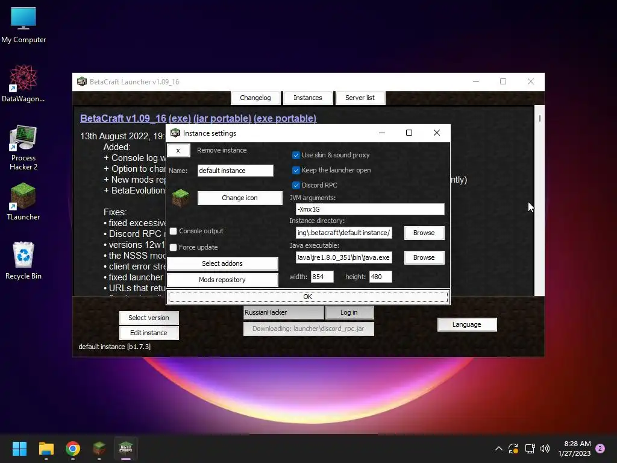Open the DataWagon desktop shortcut
This screenshot has width=617, height=463.
(23, 83)
